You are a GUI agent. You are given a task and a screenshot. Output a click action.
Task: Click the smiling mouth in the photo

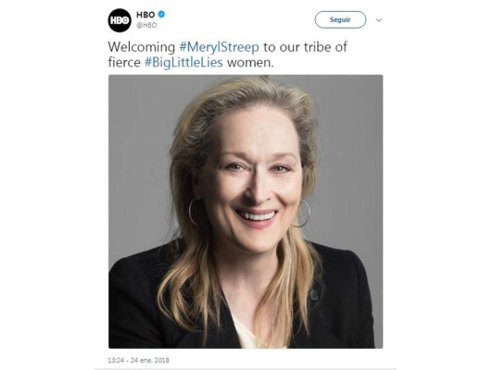click(x=257, y=216)
